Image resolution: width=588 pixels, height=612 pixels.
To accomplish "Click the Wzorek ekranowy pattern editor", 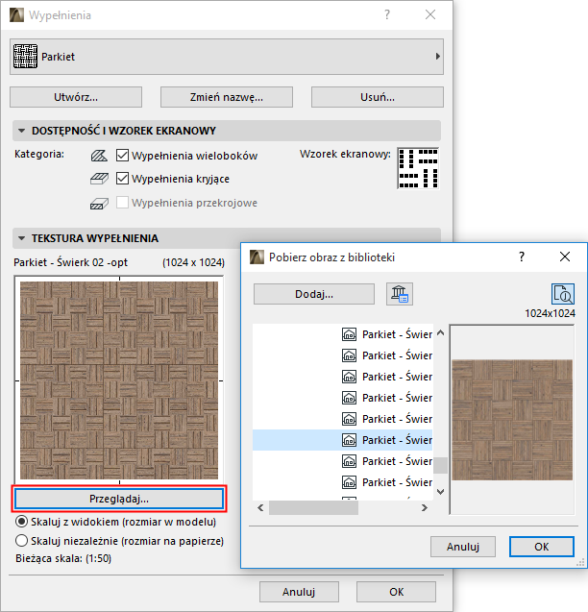I will pos(418,168).
